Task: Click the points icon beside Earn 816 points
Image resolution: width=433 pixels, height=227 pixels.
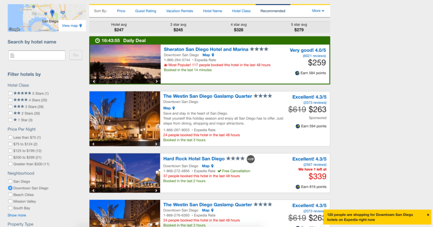Action: 298,187
